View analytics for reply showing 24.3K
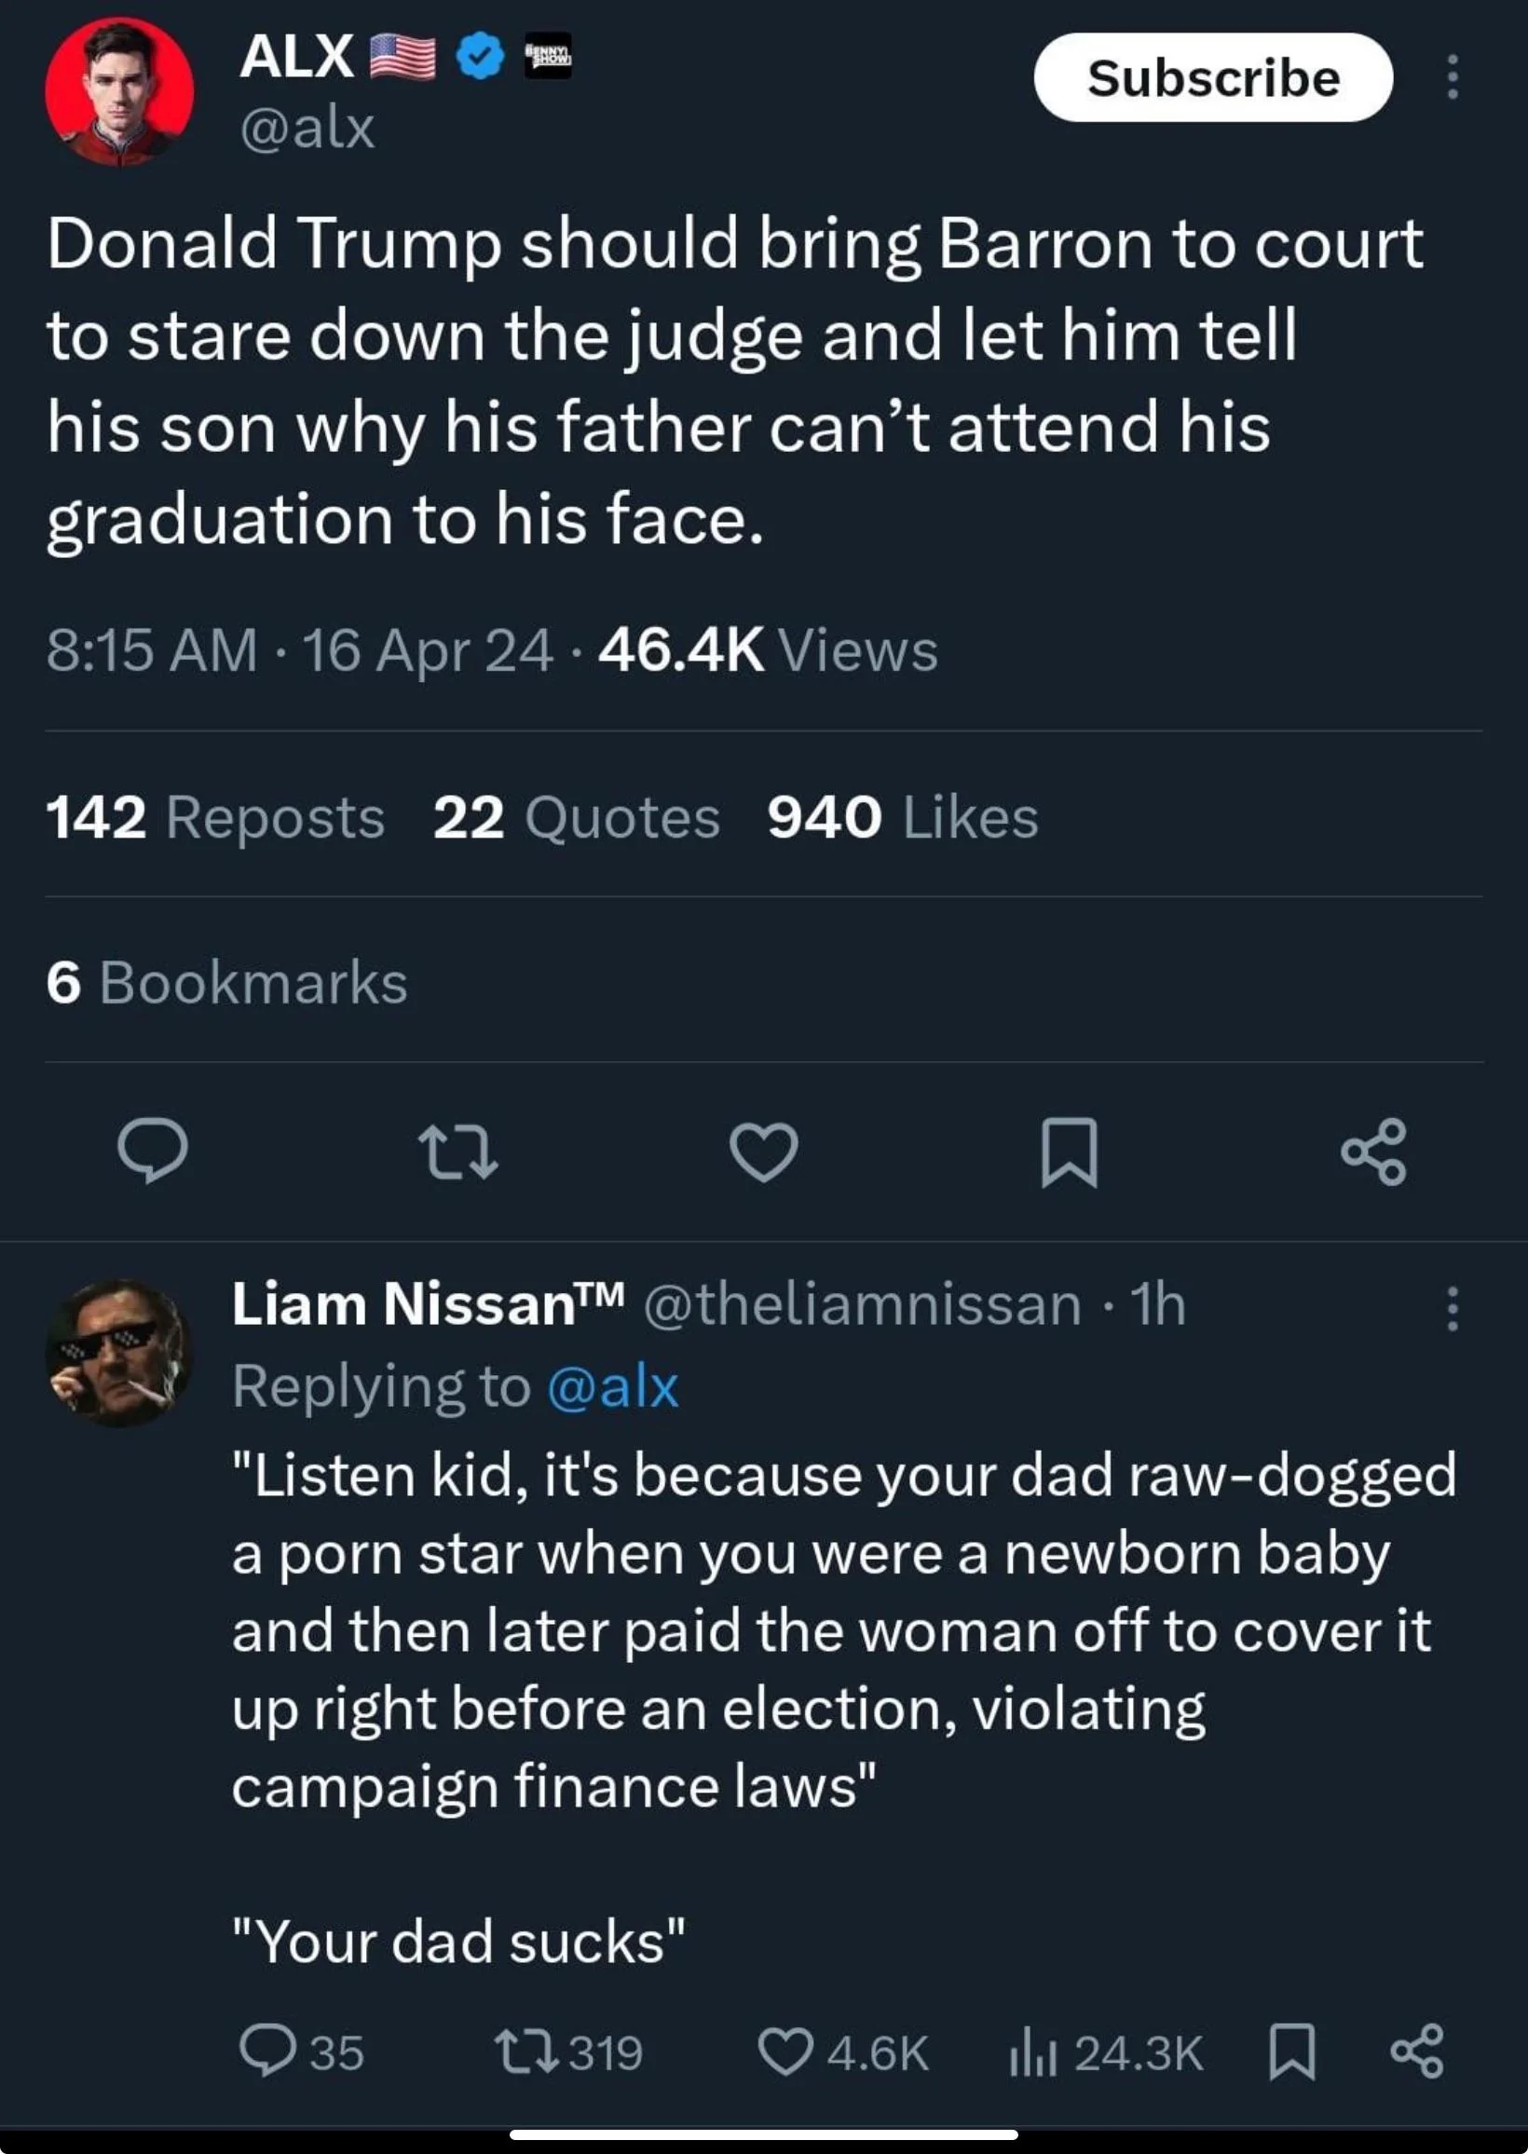 click(x=1107, y=2052)
